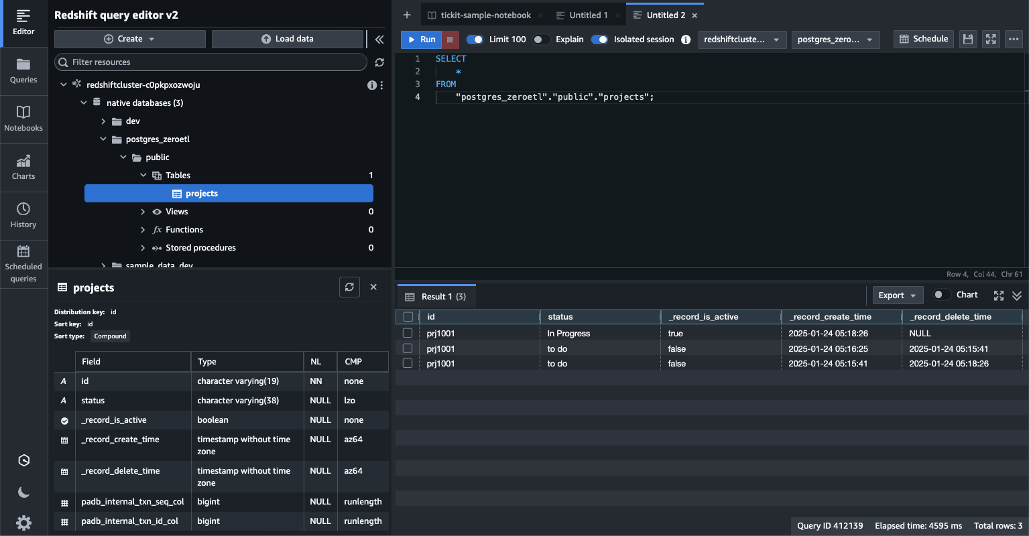This screenshot has height=536, width=1029.
Task: Add a new editor tab
Action: 407,15
